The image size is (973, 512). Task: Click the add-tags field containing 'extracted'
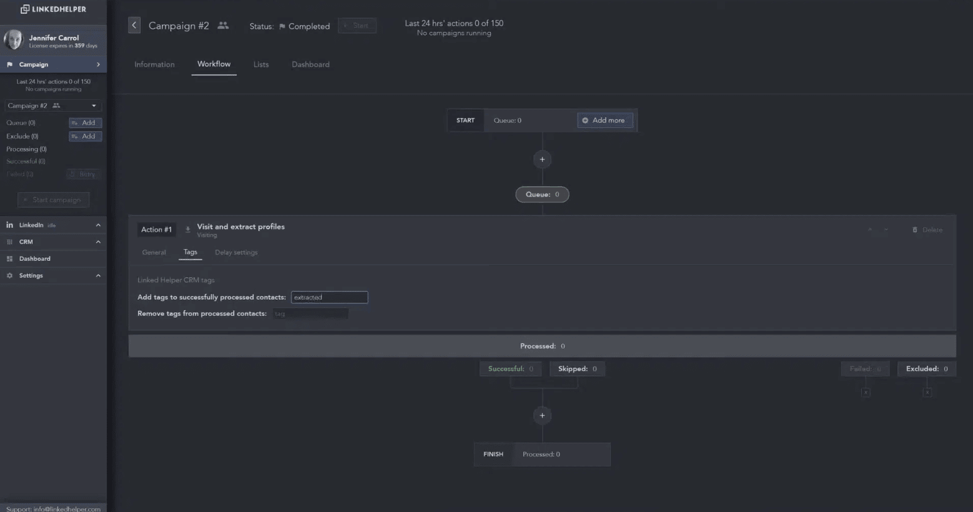[x=329, y=297]
